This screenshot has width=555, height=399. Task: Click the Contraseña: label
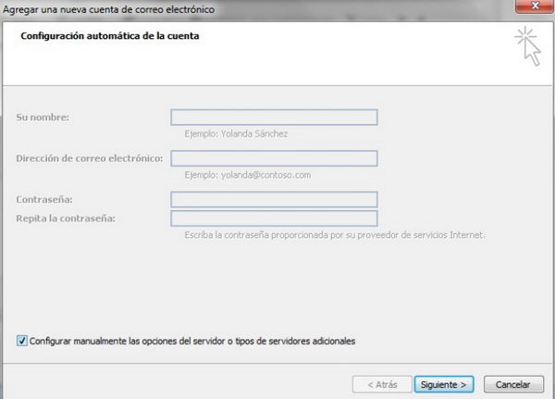(44, 200)
